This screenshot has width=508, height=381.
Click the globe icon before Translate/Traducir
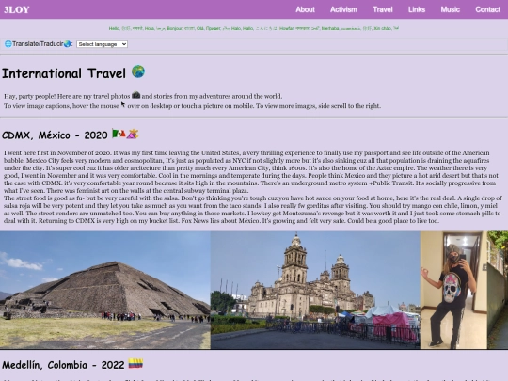pyautogui.click(x=8, y=43)
